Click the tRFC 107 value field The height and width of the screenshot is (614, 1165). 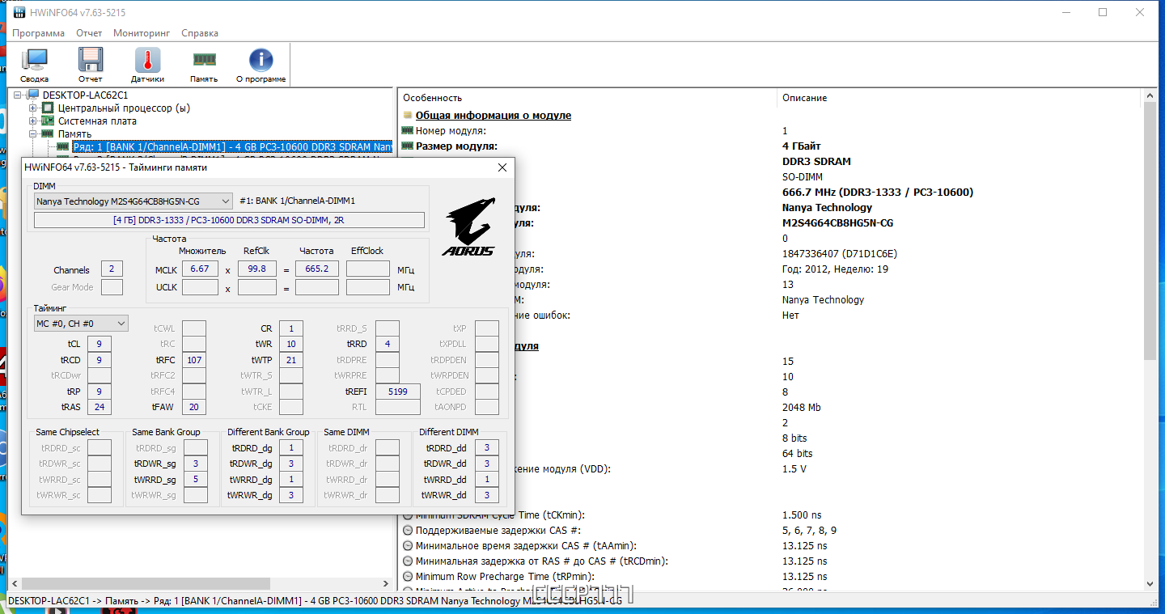tap(194, 360)
